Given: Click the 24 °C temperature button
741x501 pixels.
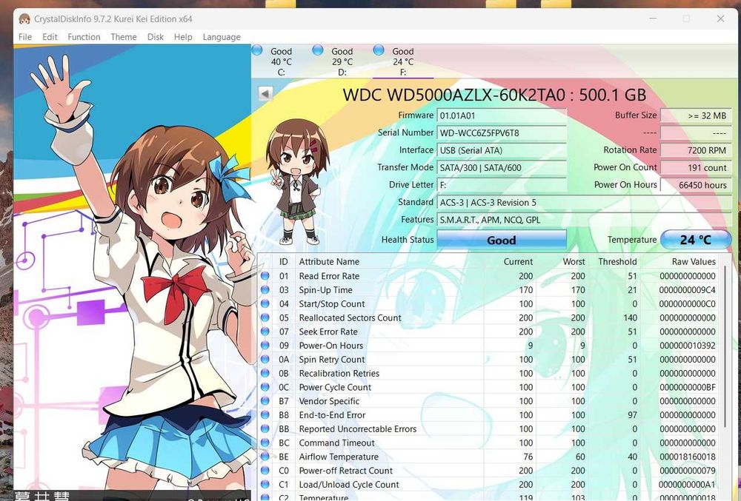Looking at the screenshot, I should coord(695,240).
